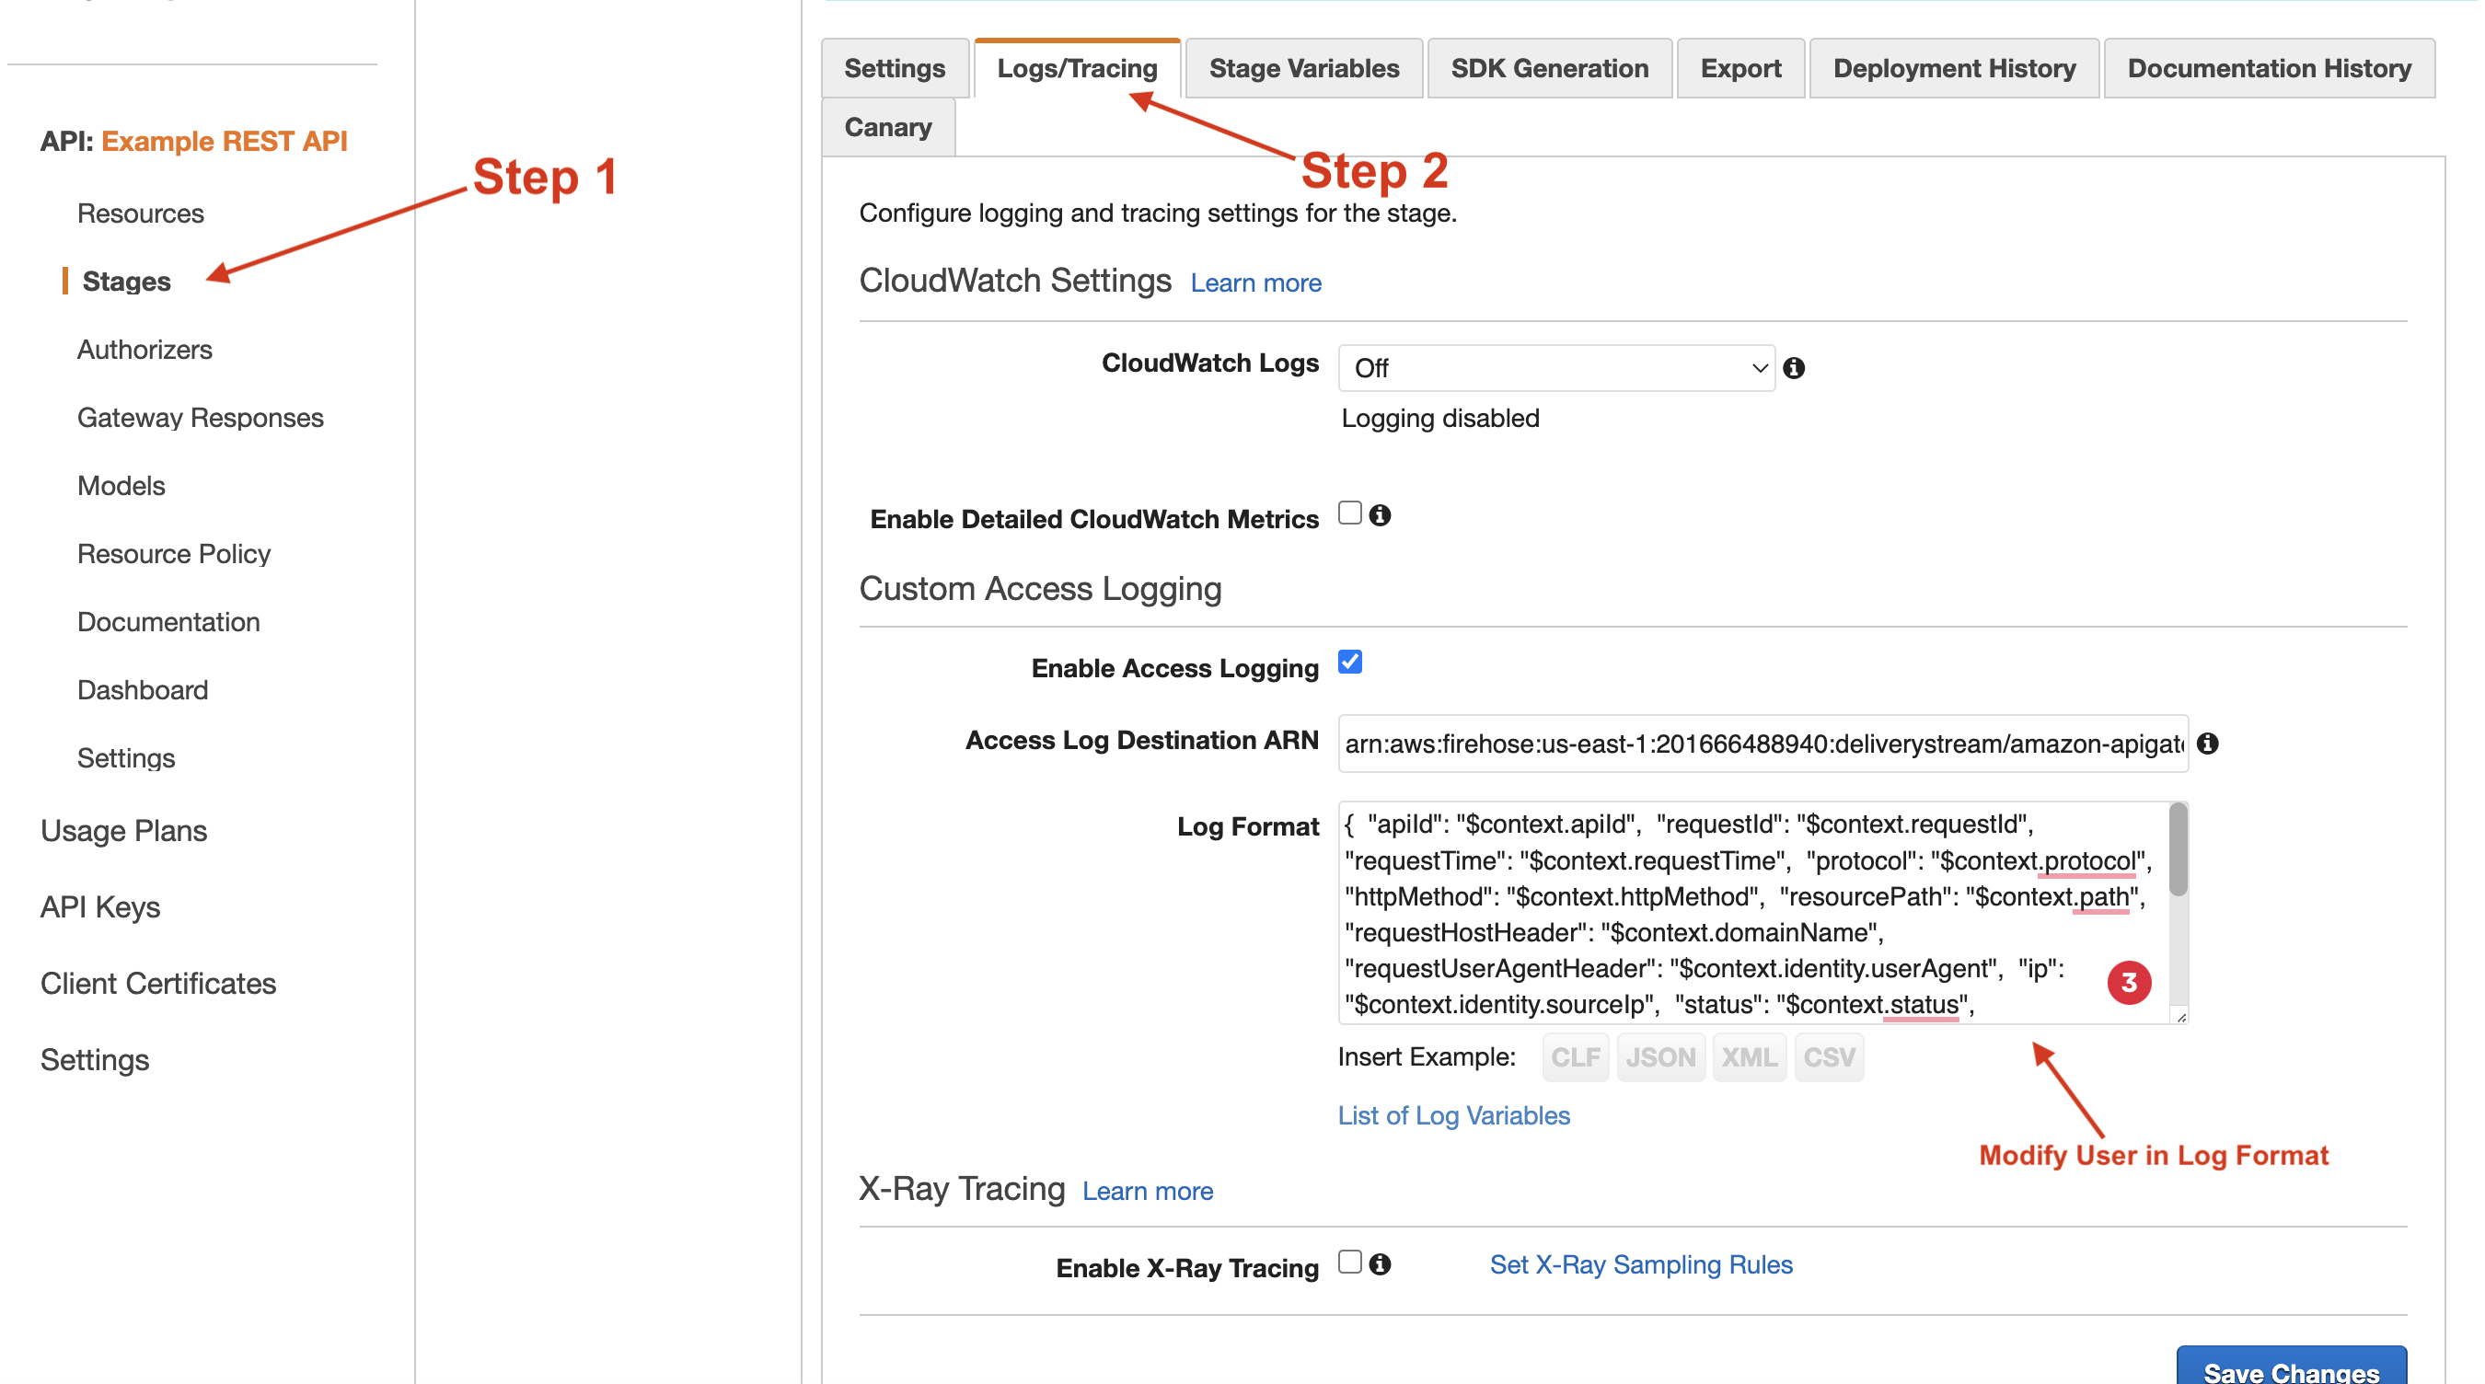Click the Save Changes button
The image size is (2485, 1384).
click(x=2292, y=1371)
